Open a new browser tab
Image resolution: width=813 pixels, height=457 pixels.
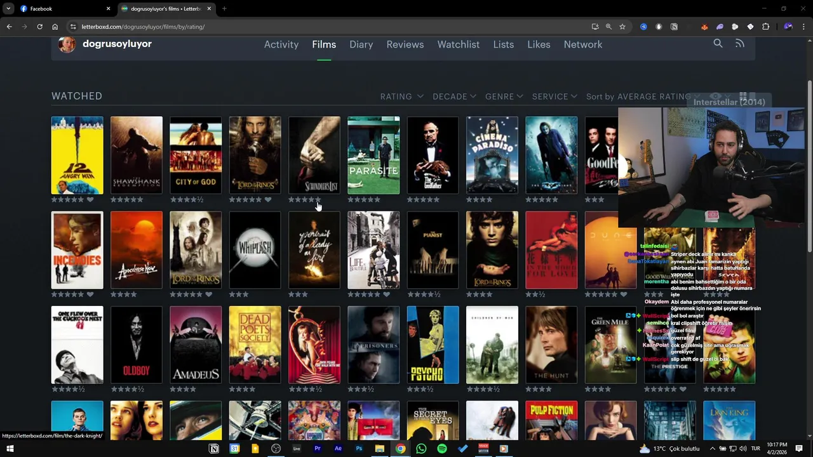[x=224, y=9]
